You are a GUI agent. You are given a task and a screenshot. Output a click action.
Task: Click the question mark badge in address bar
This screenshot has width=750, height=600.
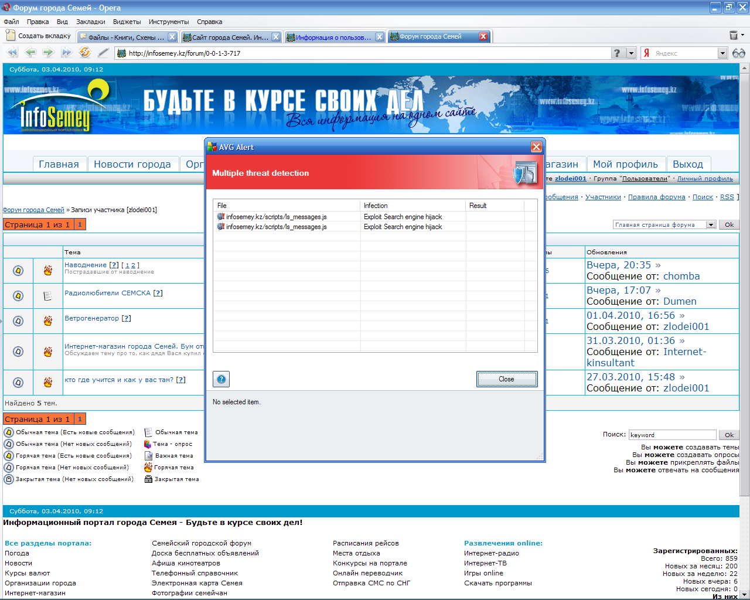pyautogui.click(x=616, y=53)
